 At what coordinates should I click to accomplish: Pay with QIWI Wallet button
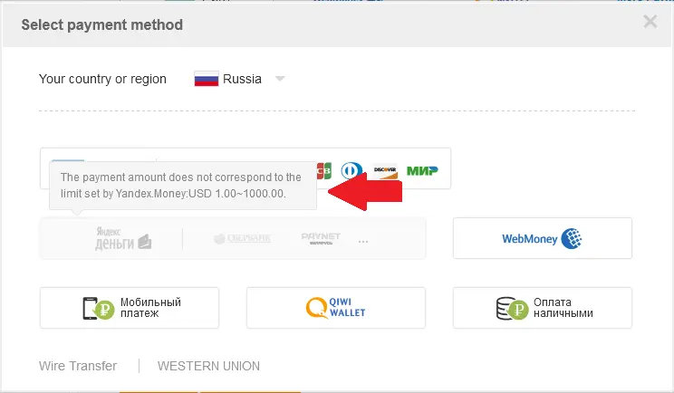coord(336,308)
